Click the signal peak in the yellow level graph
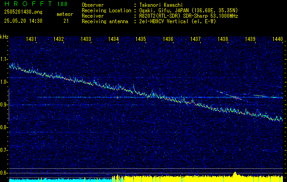 click(235, 173)
